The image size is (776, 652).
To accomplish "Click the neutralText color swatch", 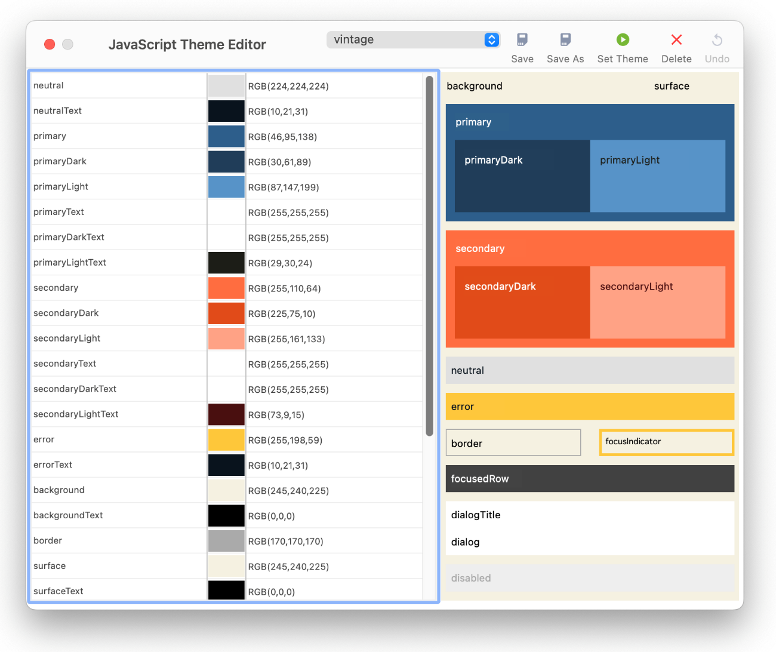I will [226, 111].
